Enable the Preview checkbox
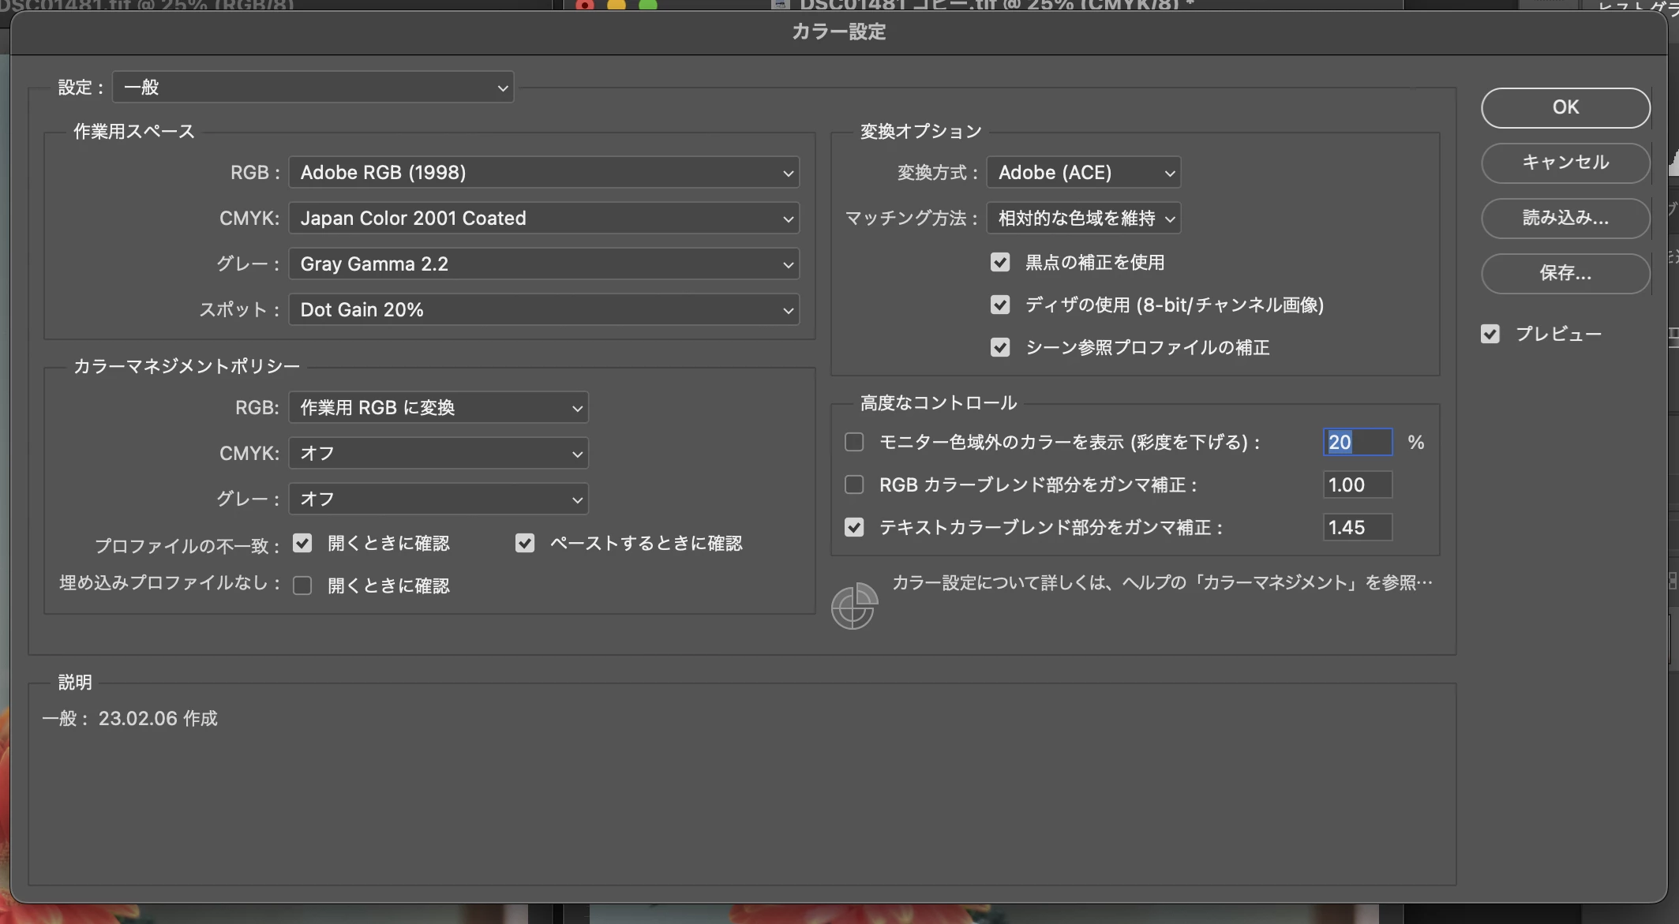Viewport: 1679px width, 924px height. coord(1490,334)
